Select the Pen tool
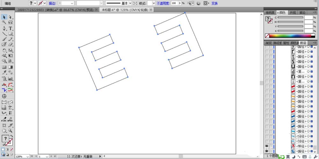The height and width of the screenshot is (159, 319). tap(4, 29)
